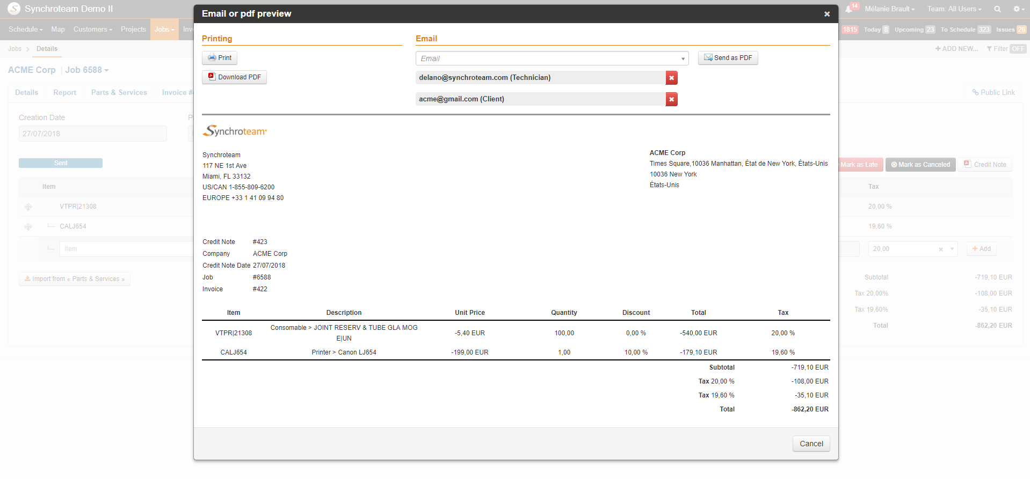This screenshot has width=1030, height=479.
Task: Open the Issues counter
Action: pyautogui.click(x=1011, y=30)
